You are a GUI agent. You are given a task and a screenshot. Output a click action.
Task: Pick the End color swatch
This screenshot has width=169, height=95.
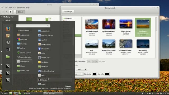107,74
